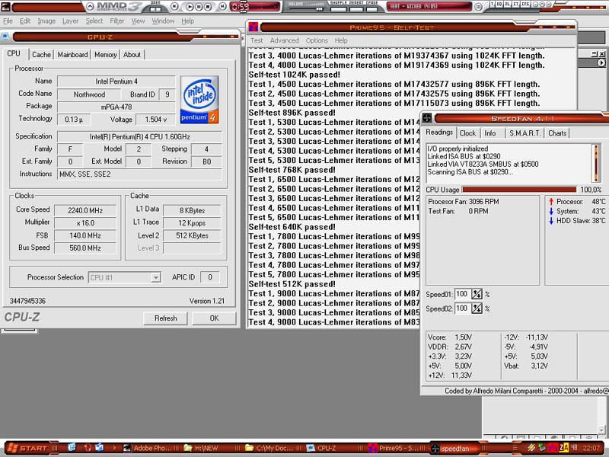Expand the Processor Selection dropdown
The height and width of the screenshot is (457, 609).
point(155,277)
